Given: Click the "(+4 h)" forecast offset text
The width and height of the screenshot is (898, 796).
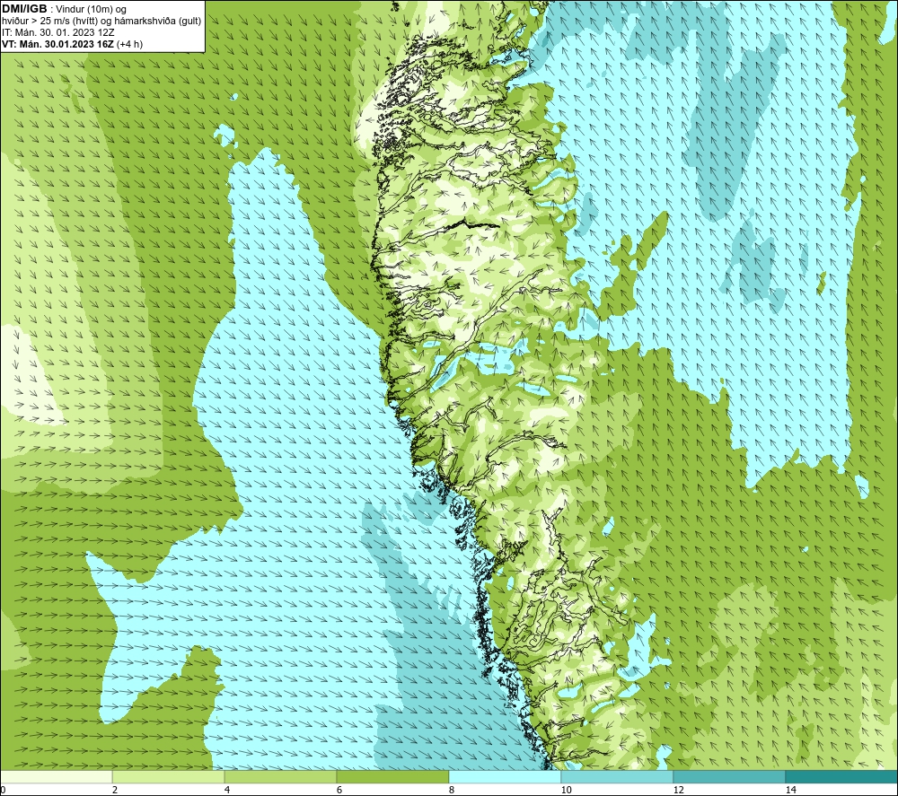Looking at the screenshot, I should point(129,44).
